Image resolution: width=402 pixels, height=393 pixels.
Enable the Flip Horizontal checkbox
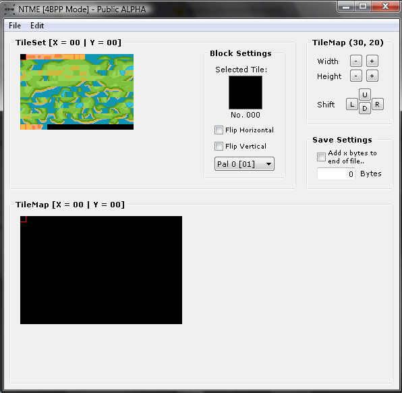219,130
